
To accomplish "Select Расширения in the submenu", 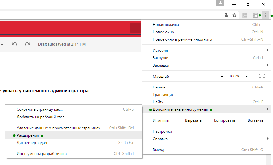I will (73, 135).
